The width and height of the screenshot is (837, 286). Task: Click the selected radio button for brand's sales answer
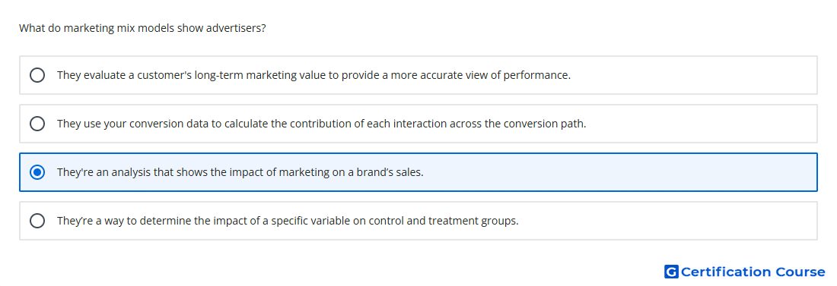pyautogui.click(x=37, y=172)
